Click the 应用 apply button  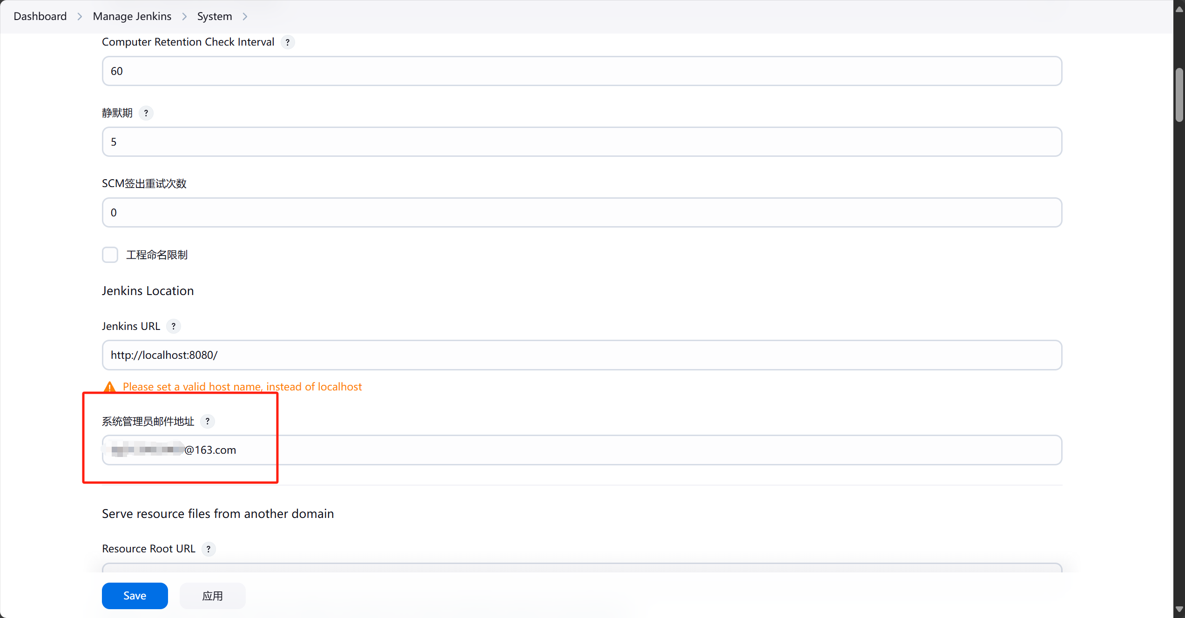[x=212, y=596]
